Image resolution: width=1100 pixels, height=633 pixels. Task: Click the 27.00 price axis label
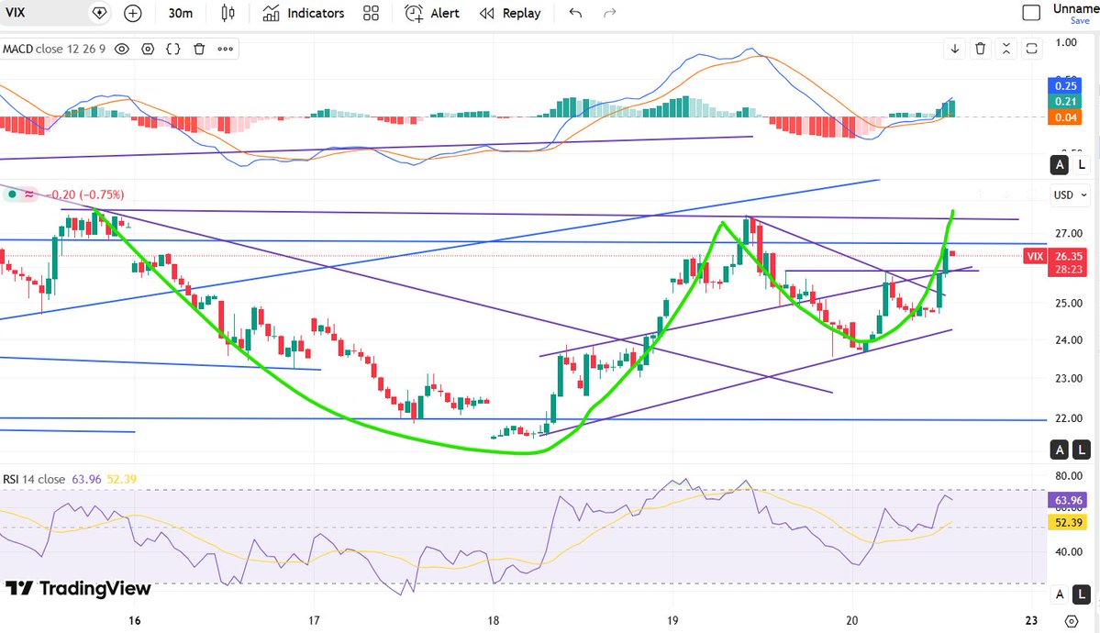coord(1069,234)
